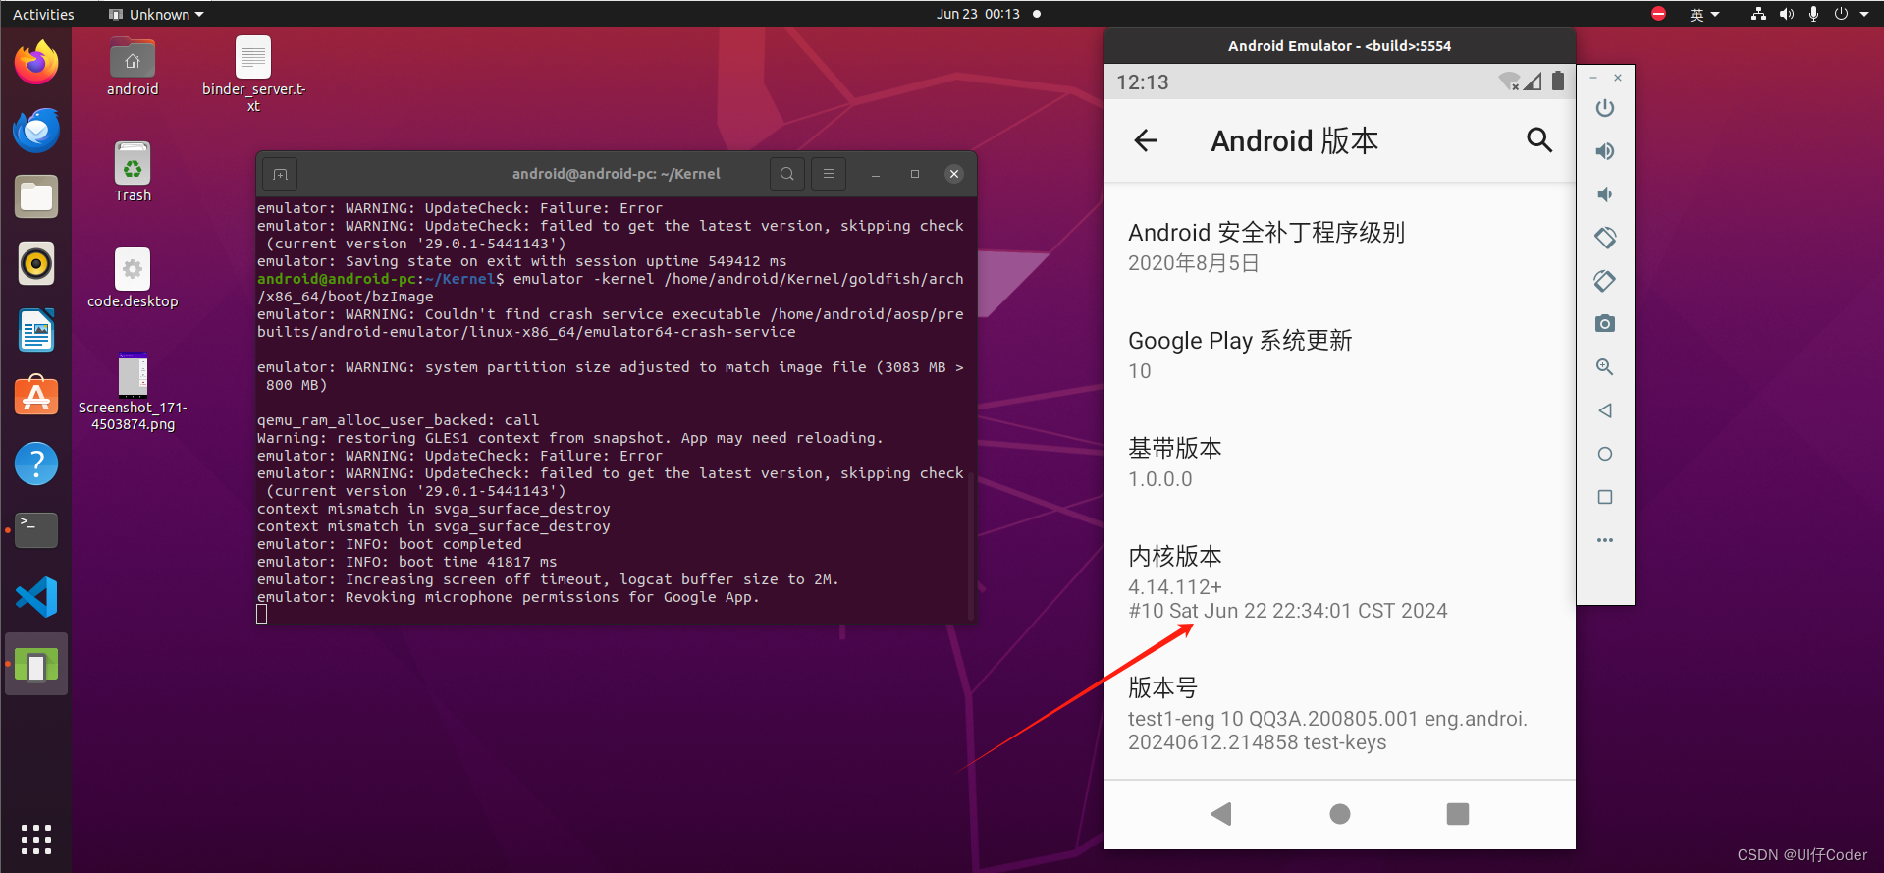Launch Thunderbird mail from the dock
Image resolution: width=1884 pixels, height=873 pixels.
[x=36, y=130]
